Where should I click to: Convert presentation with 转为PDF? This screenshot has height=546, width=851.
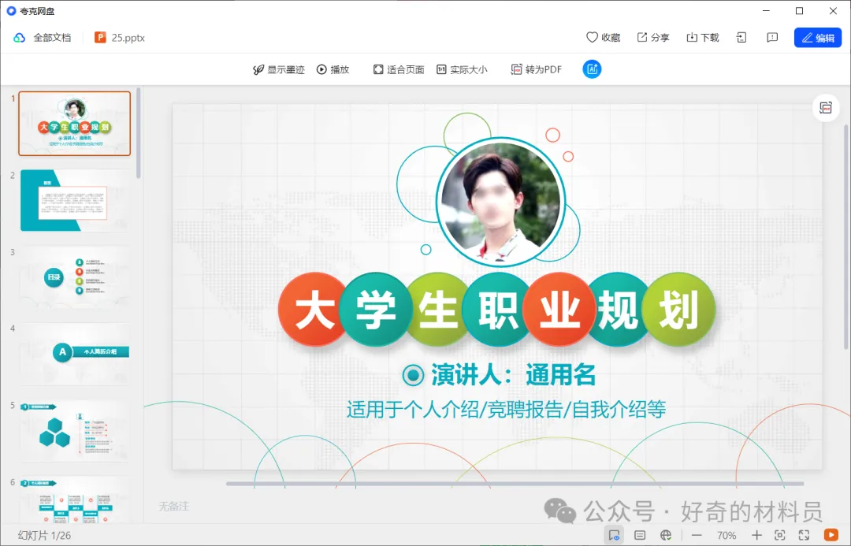(x=537, y=69)
